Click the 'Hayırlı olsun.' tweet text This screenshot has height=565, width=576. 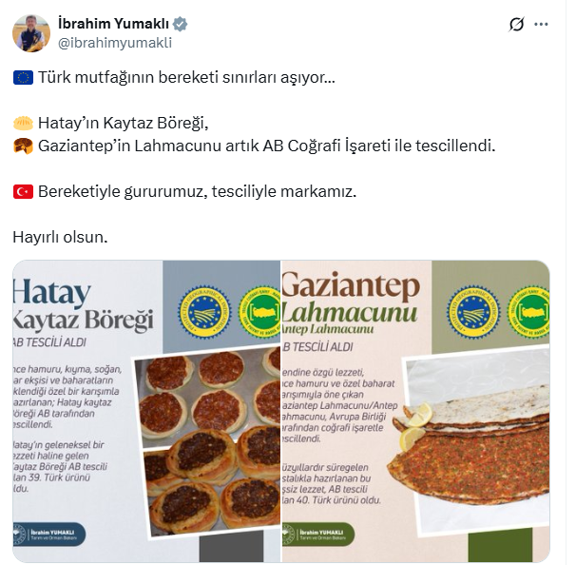click(x=60, y=237)
